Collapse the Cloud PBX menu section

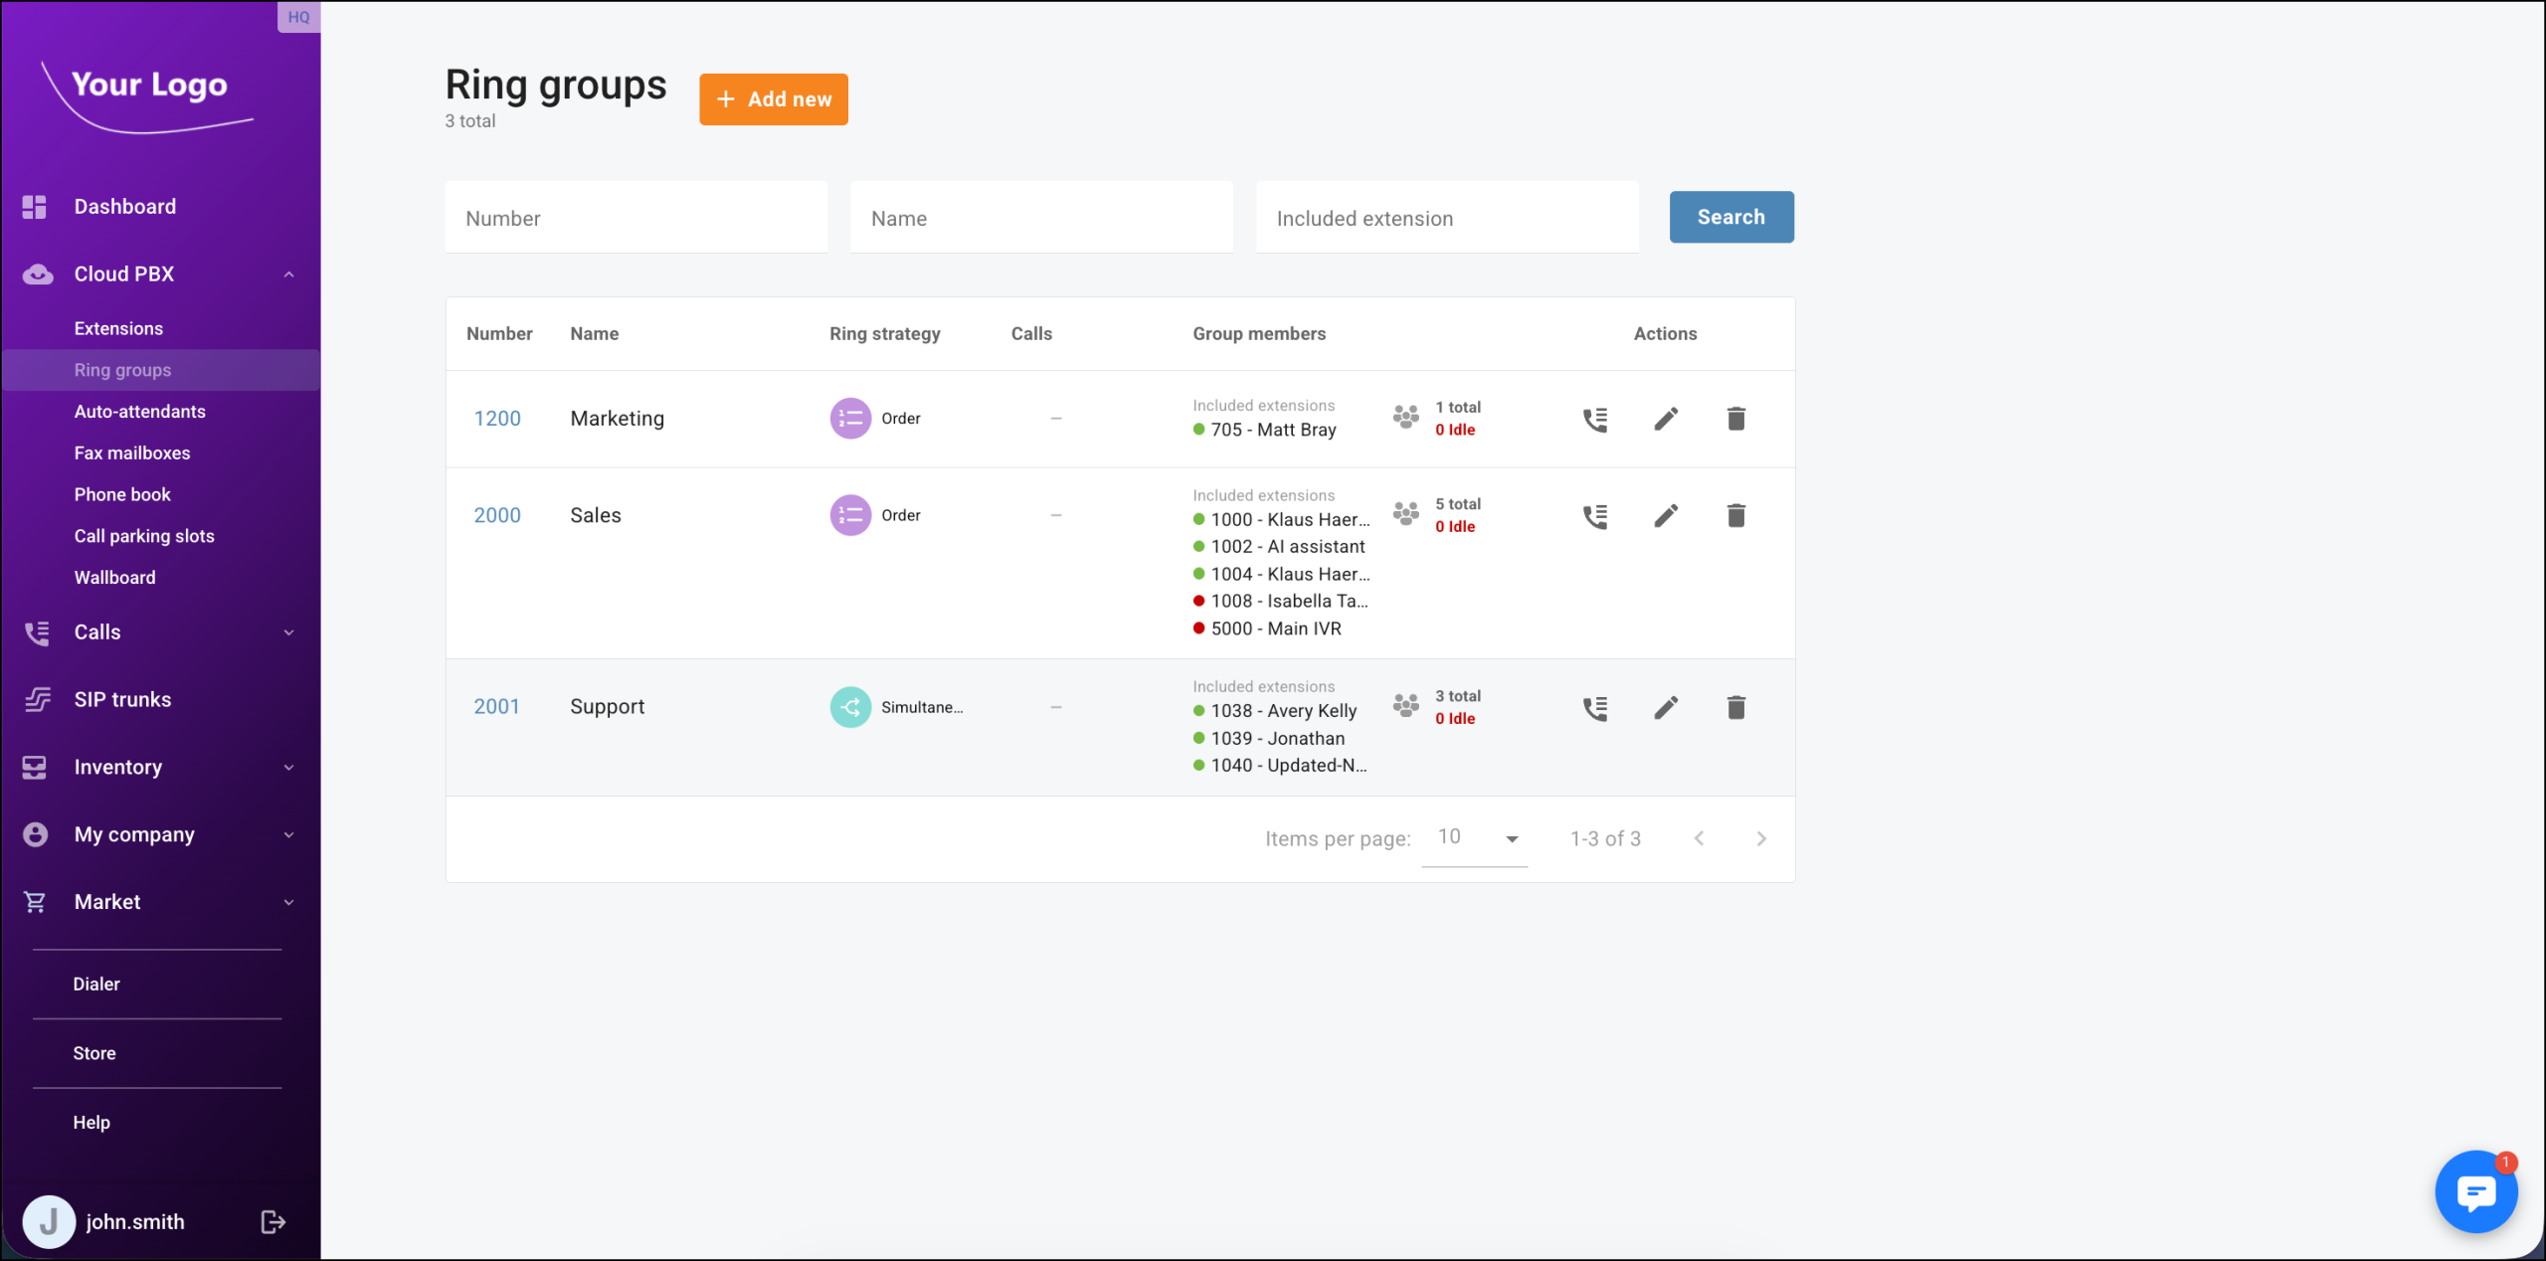(288, 274)
